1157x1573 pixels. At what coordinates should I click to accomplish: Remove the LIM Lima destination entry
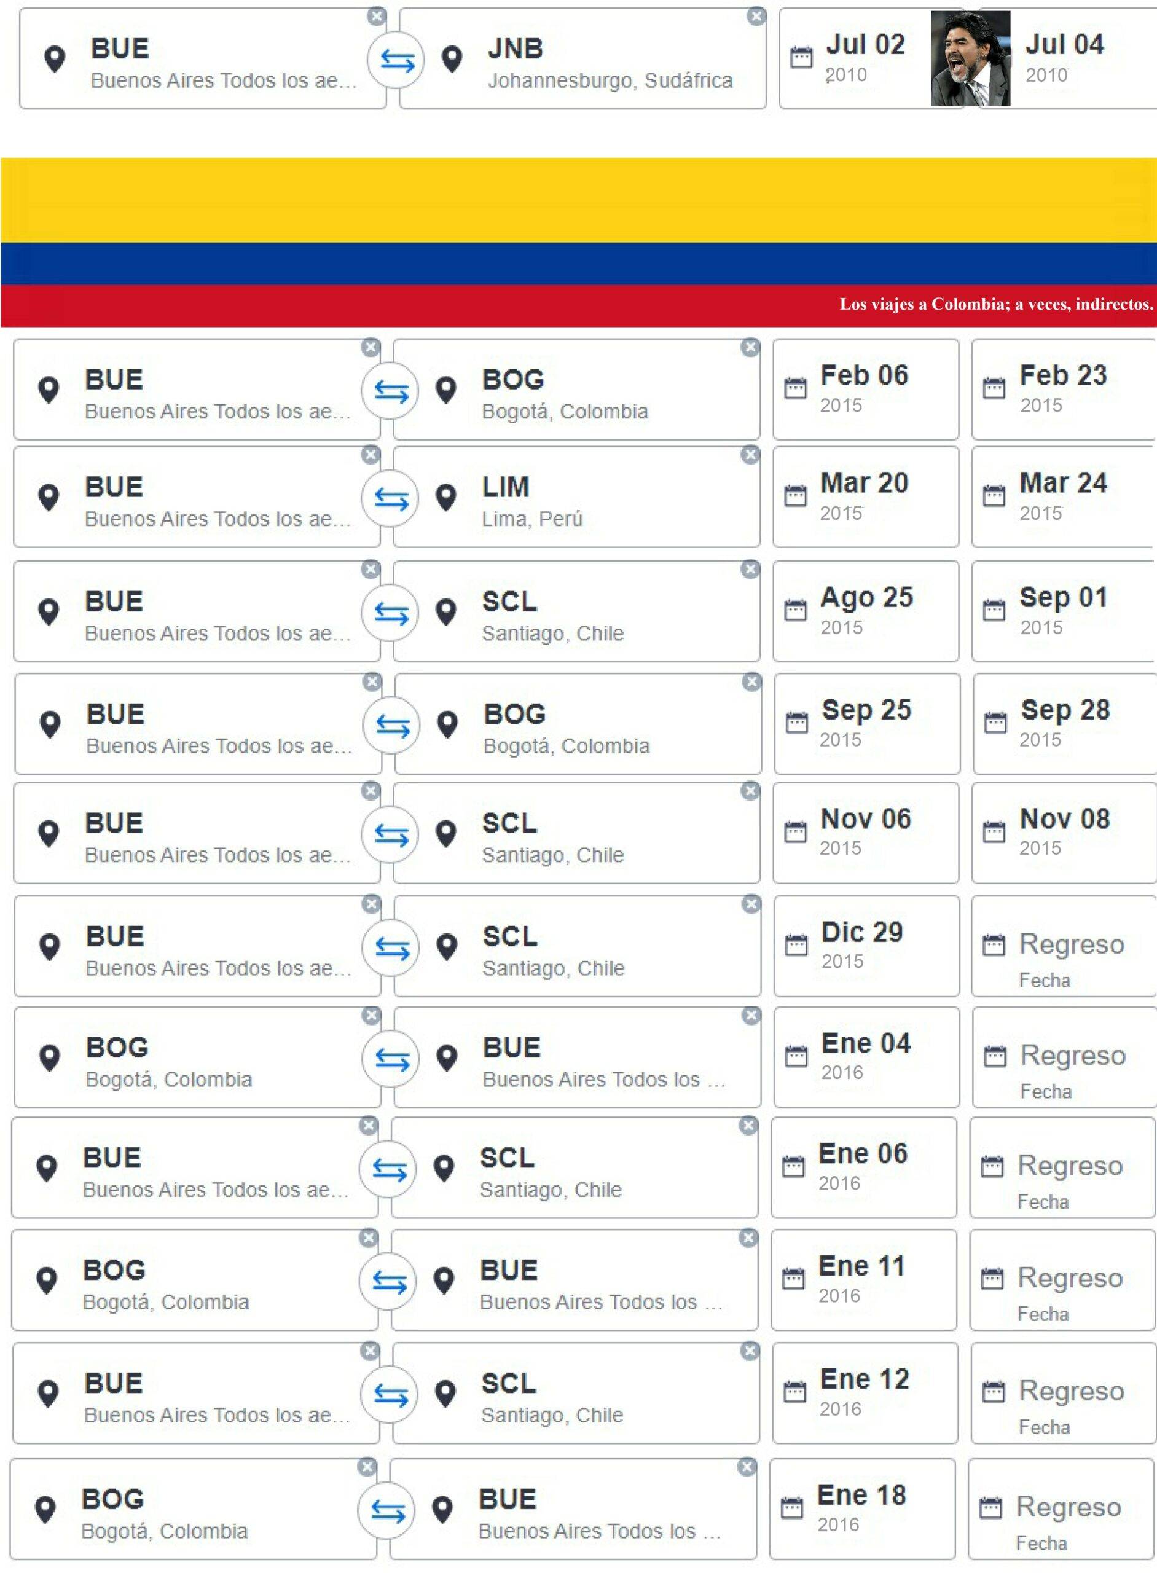[x=750, y=455]
